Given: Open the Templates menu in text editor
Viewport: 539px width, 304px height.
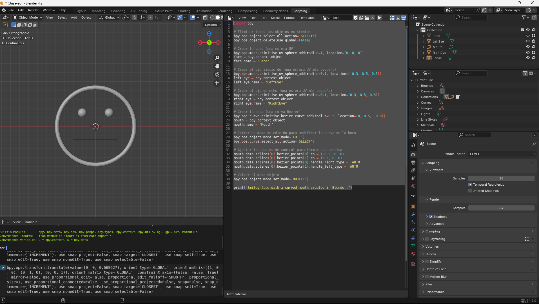Looking at the screenshot, I should [307, 18].
